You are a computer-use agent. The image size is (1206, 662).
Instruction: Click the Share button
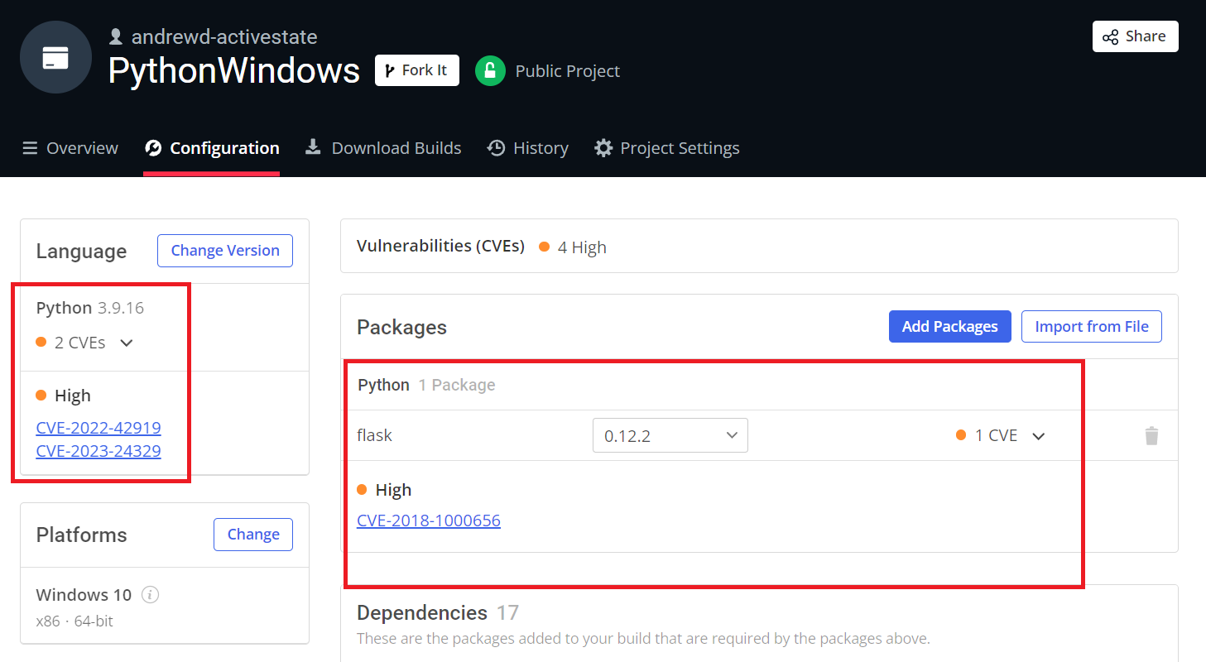(1135, 36)
